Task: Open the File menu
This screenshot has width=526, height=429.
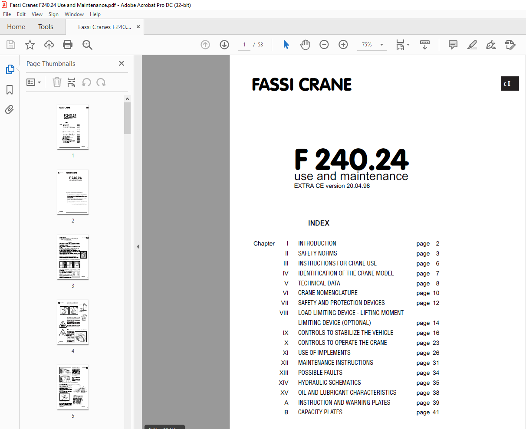Action: [7, 14]
